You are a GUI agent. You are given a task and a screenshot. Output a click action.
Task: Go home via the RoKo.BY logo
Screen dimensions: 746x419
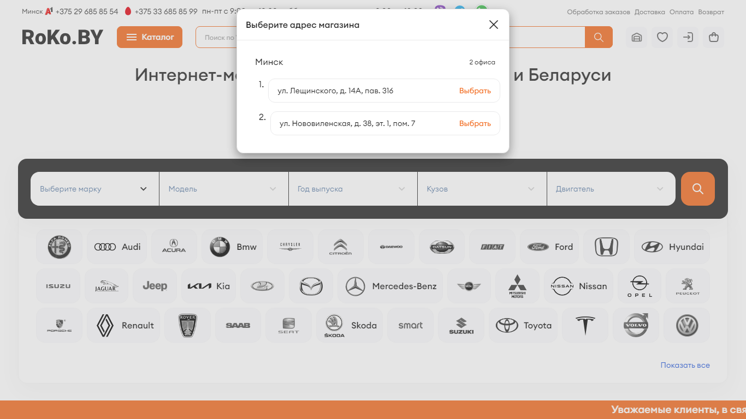pyautogui.click(x=62, y=37)
